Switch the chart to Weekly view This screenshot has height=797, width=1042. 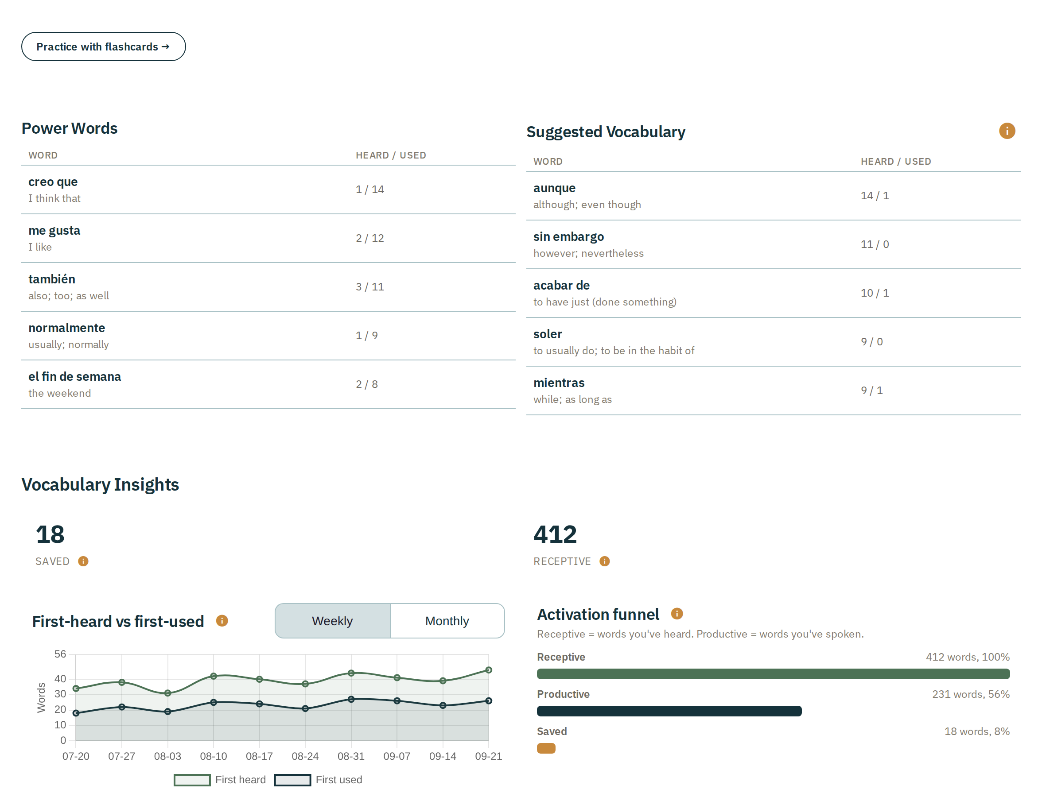(332, 620)
